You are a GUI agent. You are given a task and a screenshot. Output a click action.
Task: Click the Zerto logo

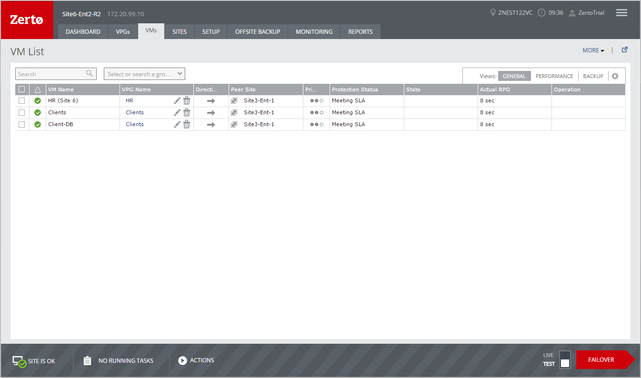[x=27, y=20]
